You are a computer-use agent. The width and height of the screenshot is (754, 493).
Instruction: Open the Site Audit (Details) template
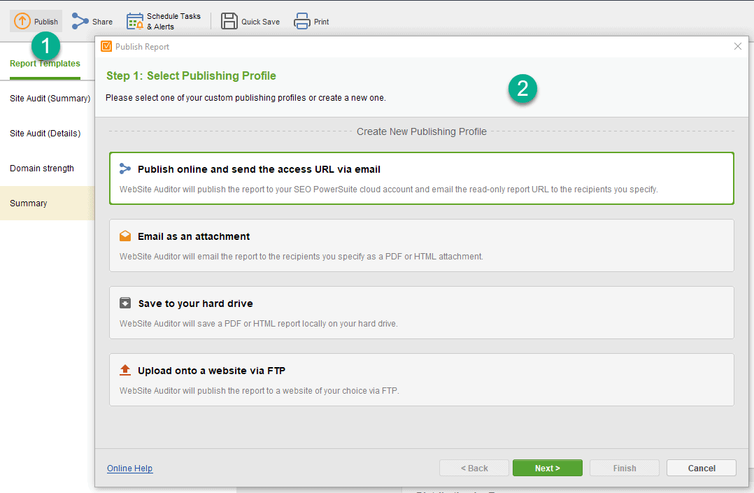[x=45, y=134]
